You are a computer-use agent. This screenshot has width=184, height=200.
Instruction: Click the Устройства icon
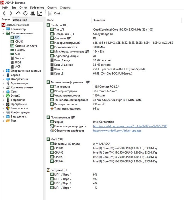(8, 100)
